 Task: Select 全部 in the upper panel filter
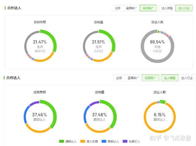[x=118, y=8]
